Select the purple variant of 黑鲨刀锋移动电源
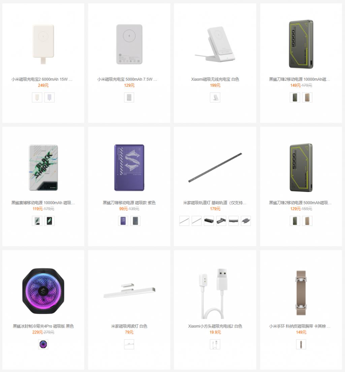 123,221
